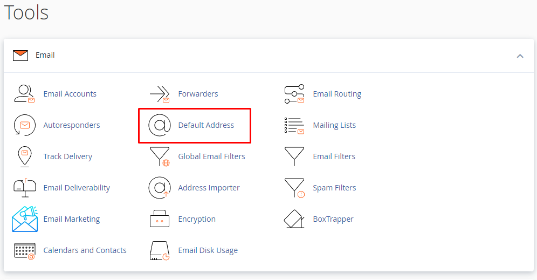
Task: Select the Address Importer icon
Action: click(160, 188)
